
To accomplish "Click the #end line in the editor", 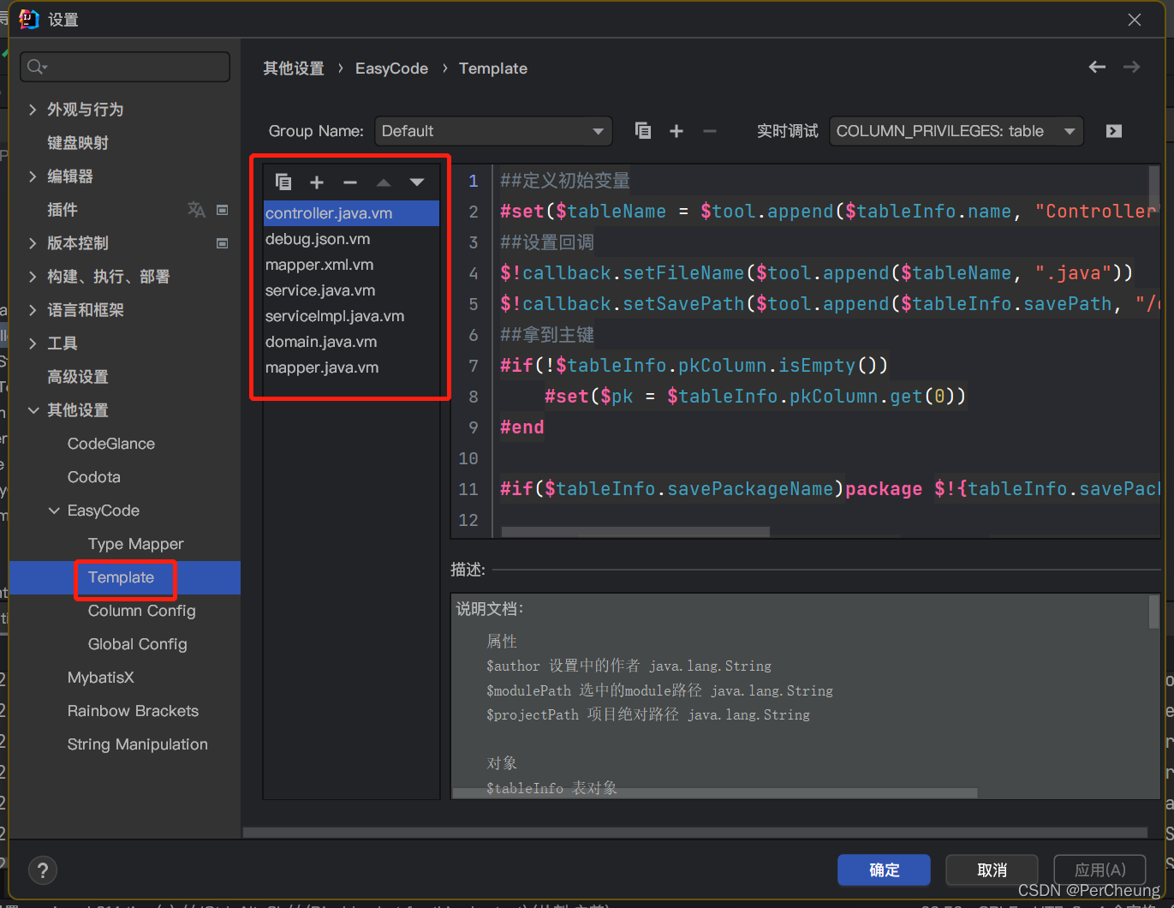I will click(x=522, y=427).
